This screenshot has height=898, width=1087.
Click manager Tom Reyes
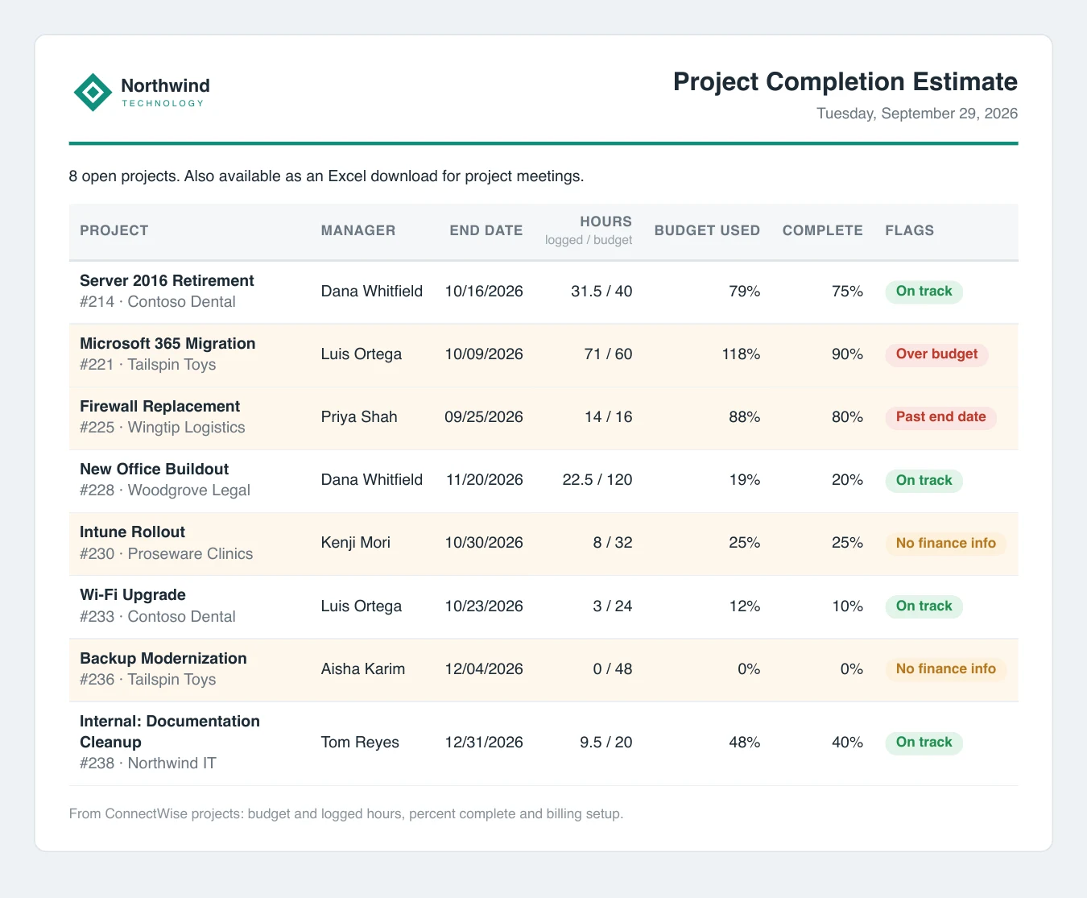(360, 743)
